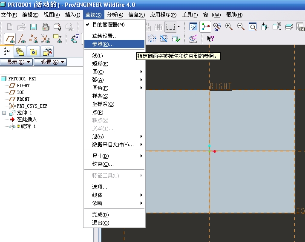Open the Connections navigator tab with hammer icon
The height and width of the screenshot is (242, 305).
tap(47, 51)
